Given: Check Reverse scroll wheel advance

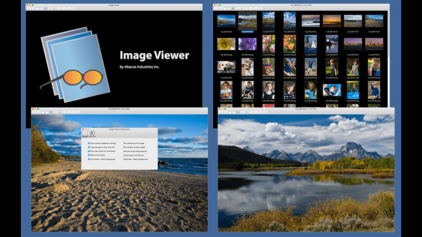Looking at the screenshot, I should (122, 151).
